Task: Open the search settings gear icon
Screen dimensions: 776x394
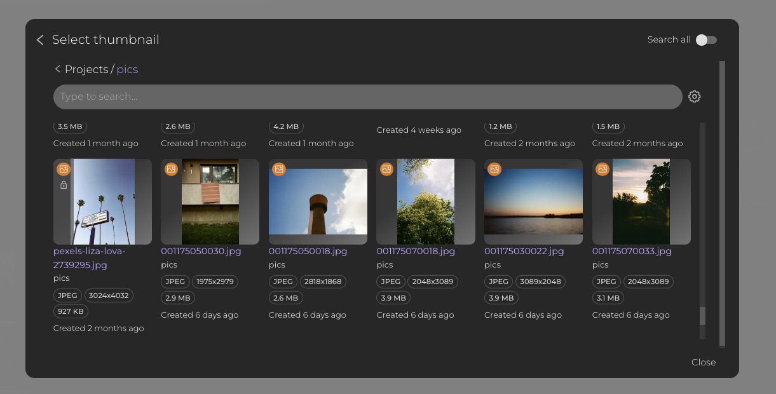Action: [694, 96]
